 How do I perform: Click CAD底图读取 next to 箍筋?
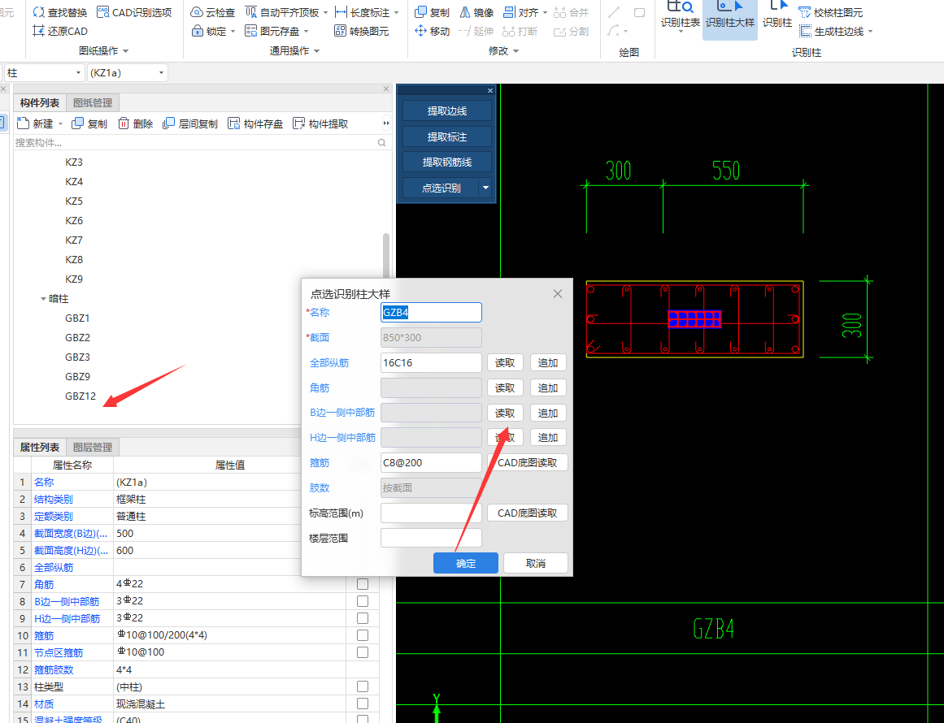528,462
